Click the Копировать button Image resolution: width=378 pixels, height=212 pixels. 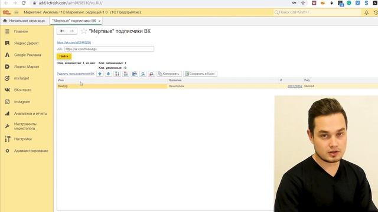coord(170,74)
